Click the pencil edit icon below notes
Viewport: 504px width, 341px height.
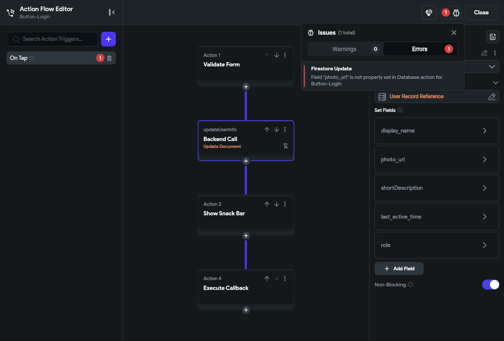click(x=484, y=53)
